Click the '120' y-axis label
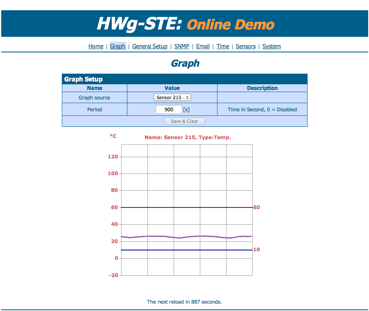The width and height of the screenshot is (369, 311). point(113,157)
